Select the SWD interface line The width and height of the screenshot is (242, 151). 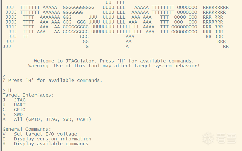click(18, 115)
